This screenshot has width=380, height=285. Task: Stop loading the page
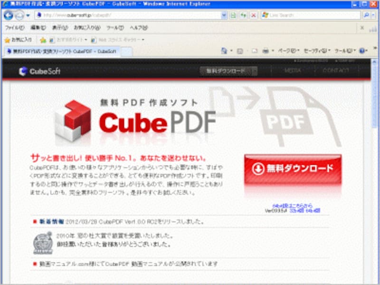tap(254, 15)
